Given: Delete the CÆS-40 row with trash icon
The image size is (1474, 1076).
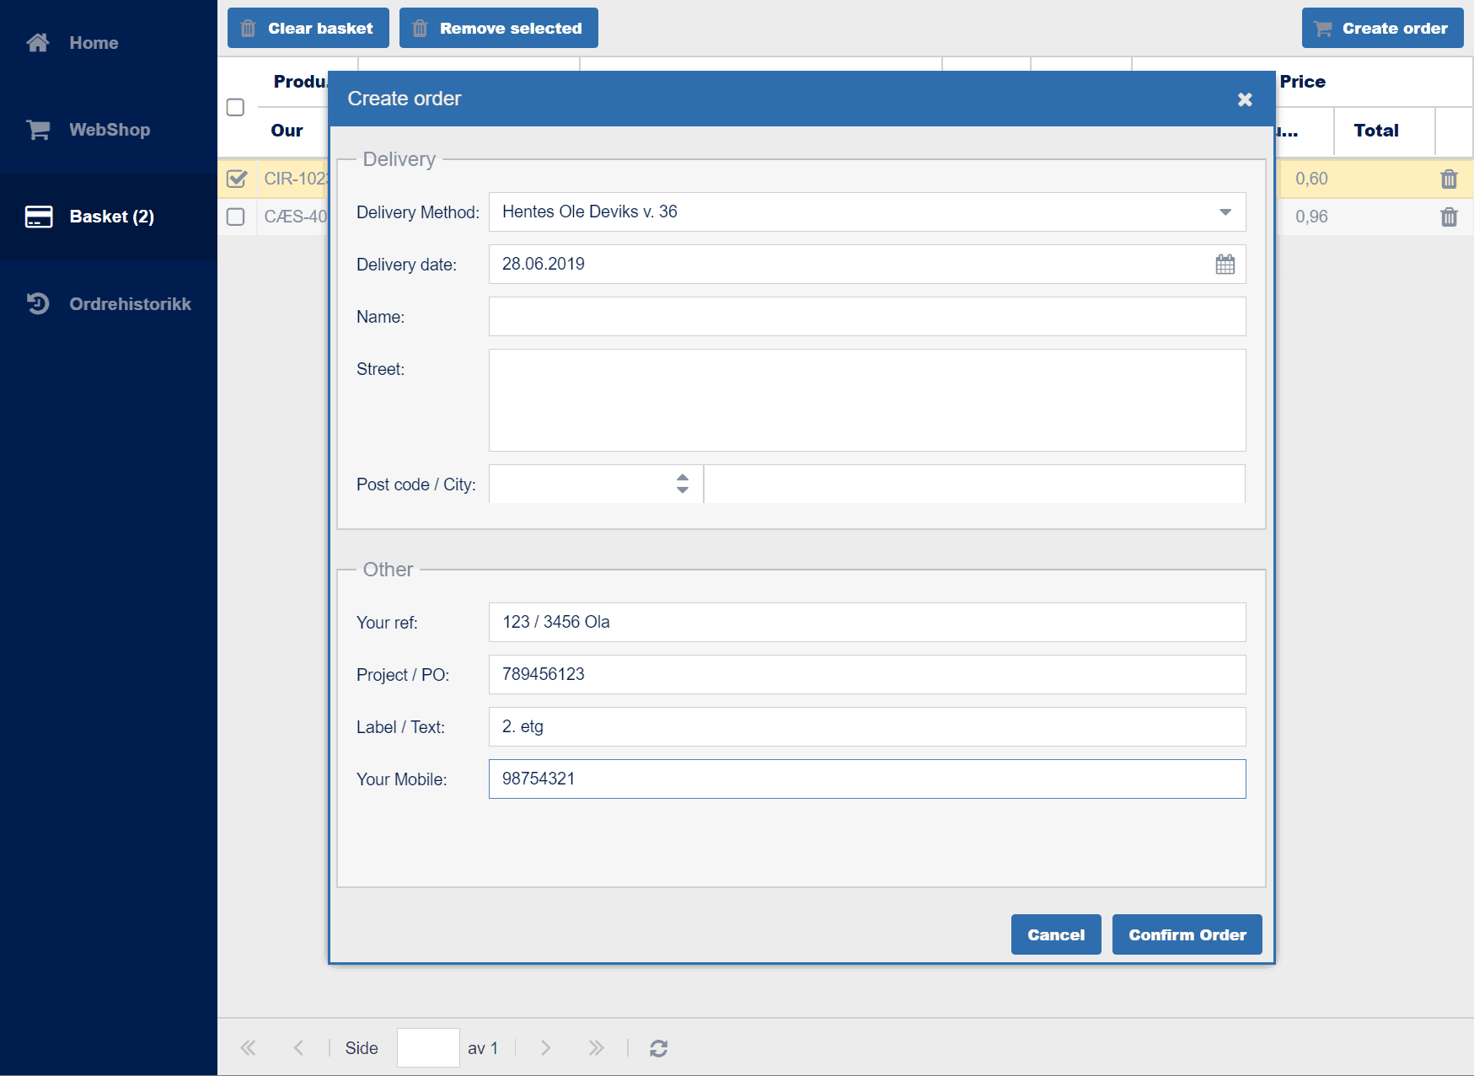Looking at the screenshot, I should pyautogui.click(x=1448, y=217).
